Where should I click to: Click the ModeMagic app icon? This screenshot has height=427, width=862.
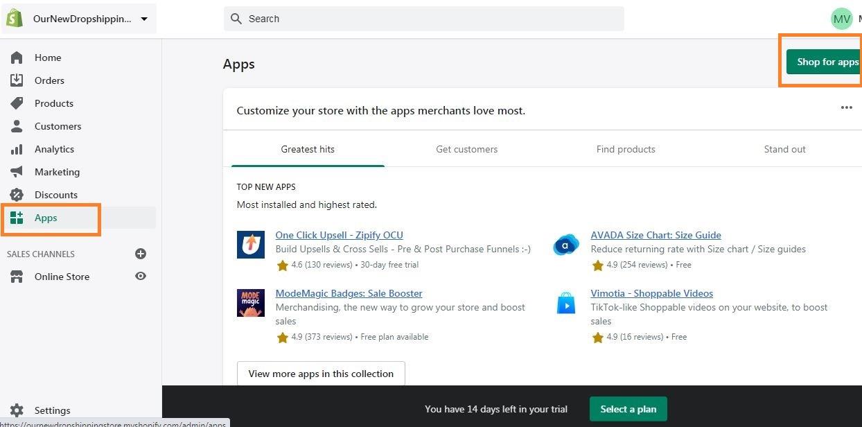pyautogui.click(x=251, y=303)
